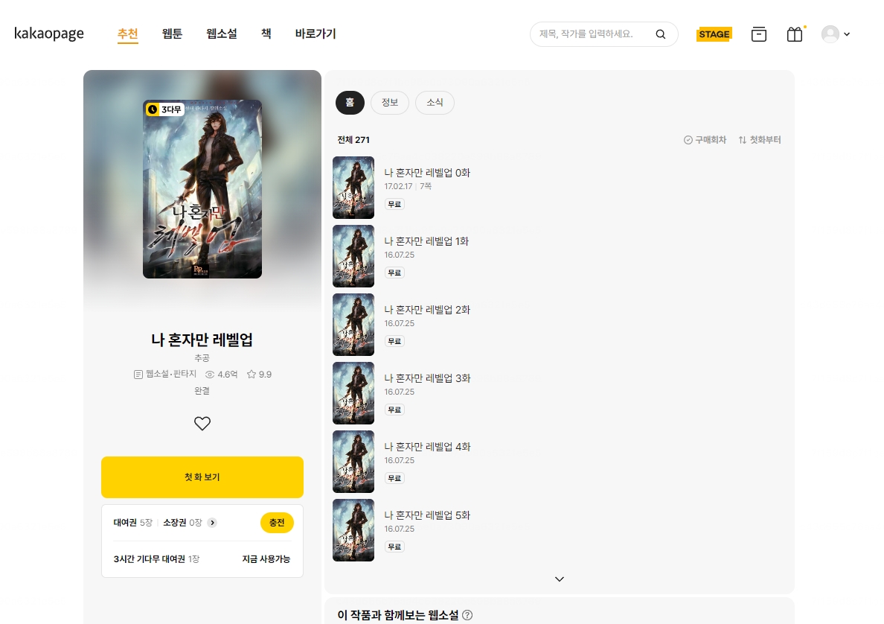Viewport: 884px width, 624px height.
Task: Click the kakaopage logo
Action: (x=49, y=33)
